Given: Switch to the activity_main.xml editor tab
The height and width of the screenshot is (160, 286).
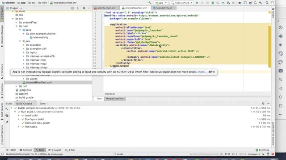Looking at the screenshot, I should 106,8.
